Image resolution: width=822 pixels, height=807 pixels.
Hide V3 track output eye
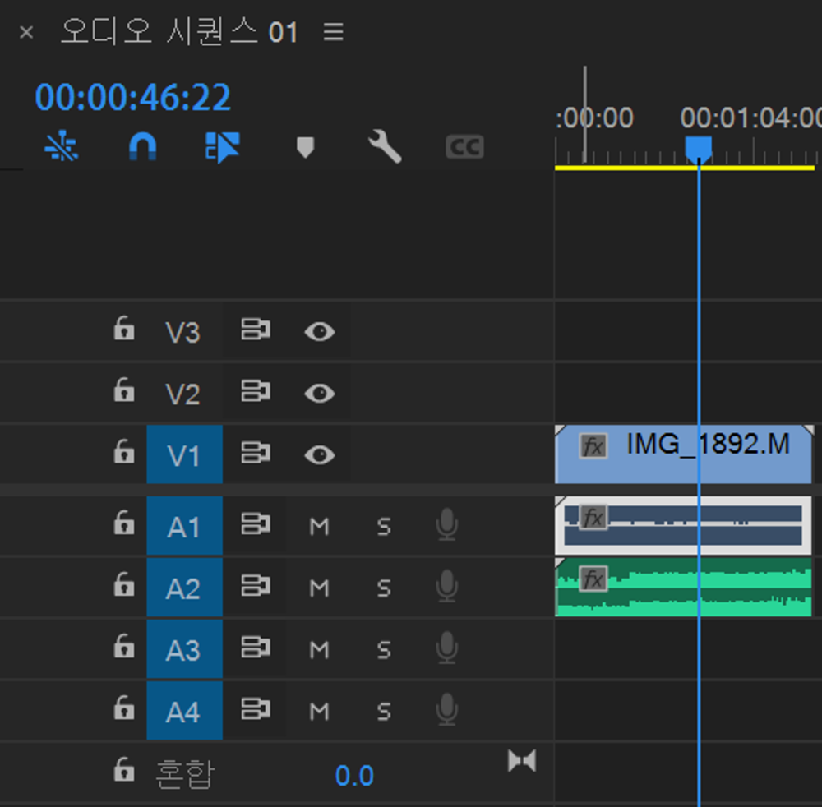(320, 332)
